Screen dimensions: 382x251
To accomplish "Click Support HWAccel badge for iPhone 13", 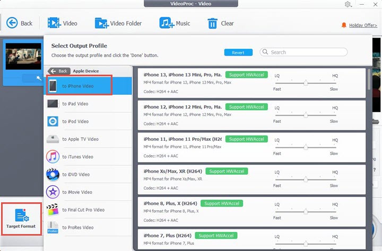I will pos(247,75).
